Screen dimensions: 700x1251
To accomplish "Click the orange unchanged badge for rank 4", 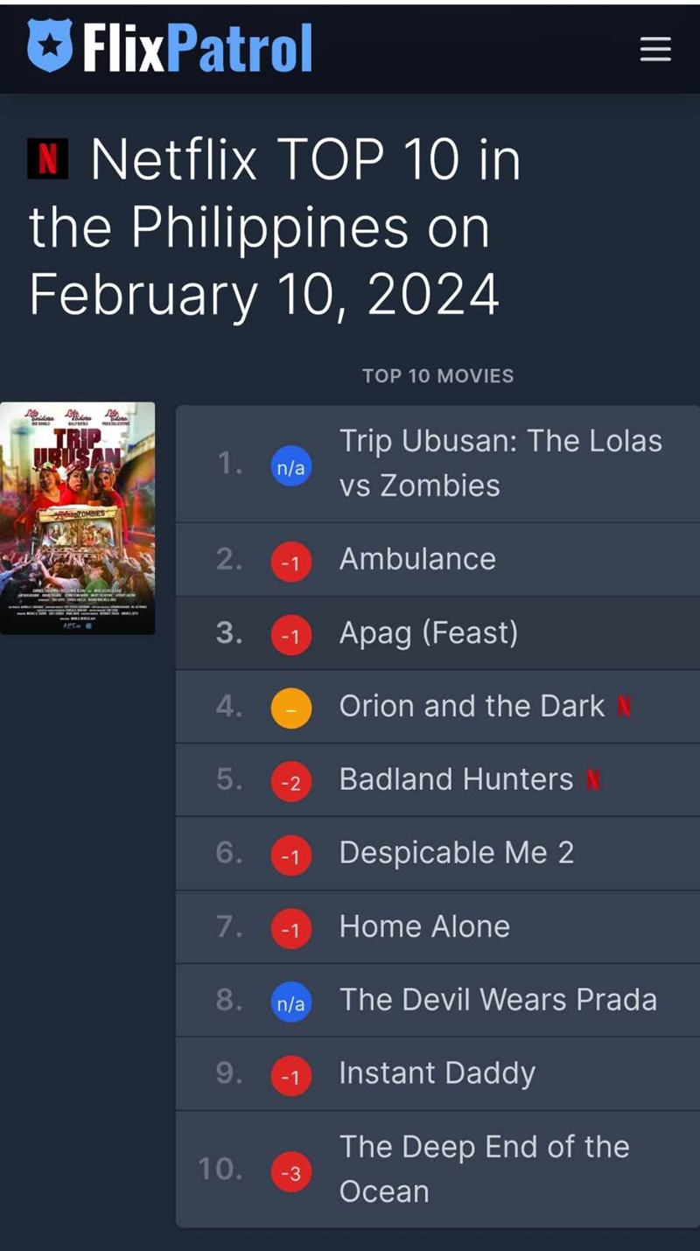I will tap(291, 709).
